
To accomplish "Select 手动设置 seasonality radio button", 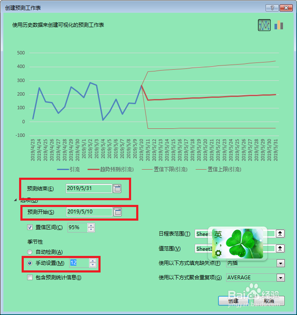I will coord(30,263).
